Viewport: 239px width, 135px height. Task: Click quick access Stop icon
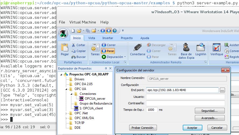point(109,31)
